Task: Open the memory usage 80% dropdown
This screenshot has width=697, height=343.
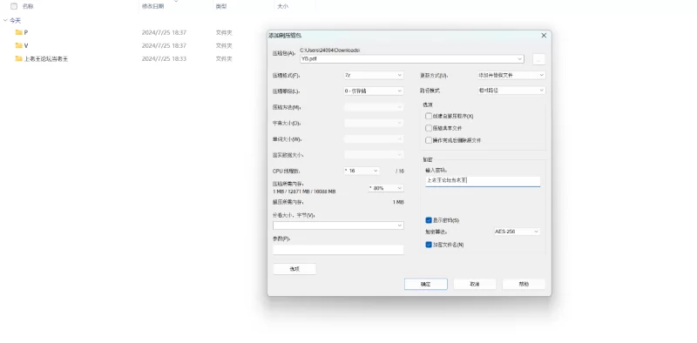Action: click(386, 188)
